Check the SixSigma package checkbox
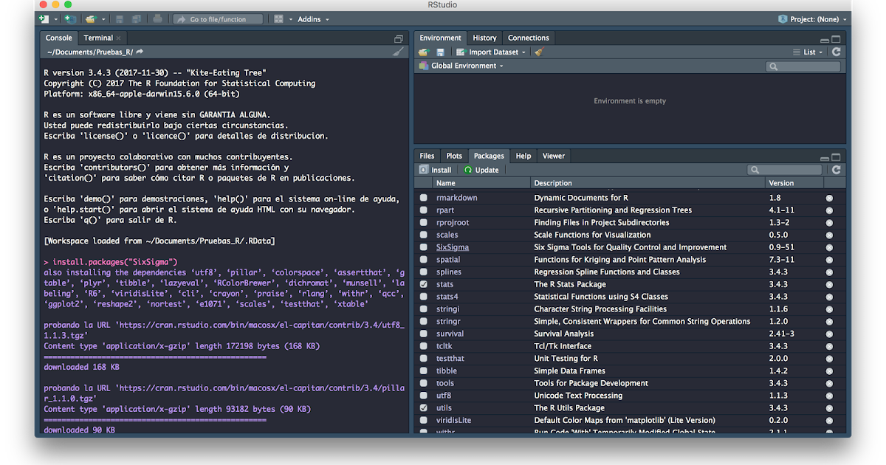 (x=424, y=247)
